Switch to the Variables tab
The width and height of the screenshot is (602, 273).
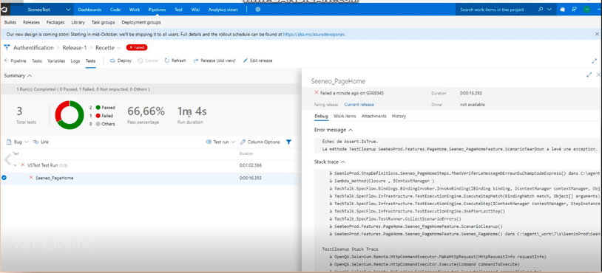click(56, 61)
